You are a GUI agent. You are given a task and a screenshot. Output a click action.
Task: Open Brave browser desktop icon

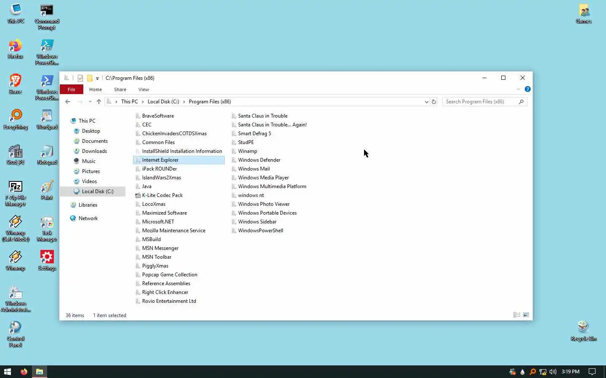[x=16, y=84]
